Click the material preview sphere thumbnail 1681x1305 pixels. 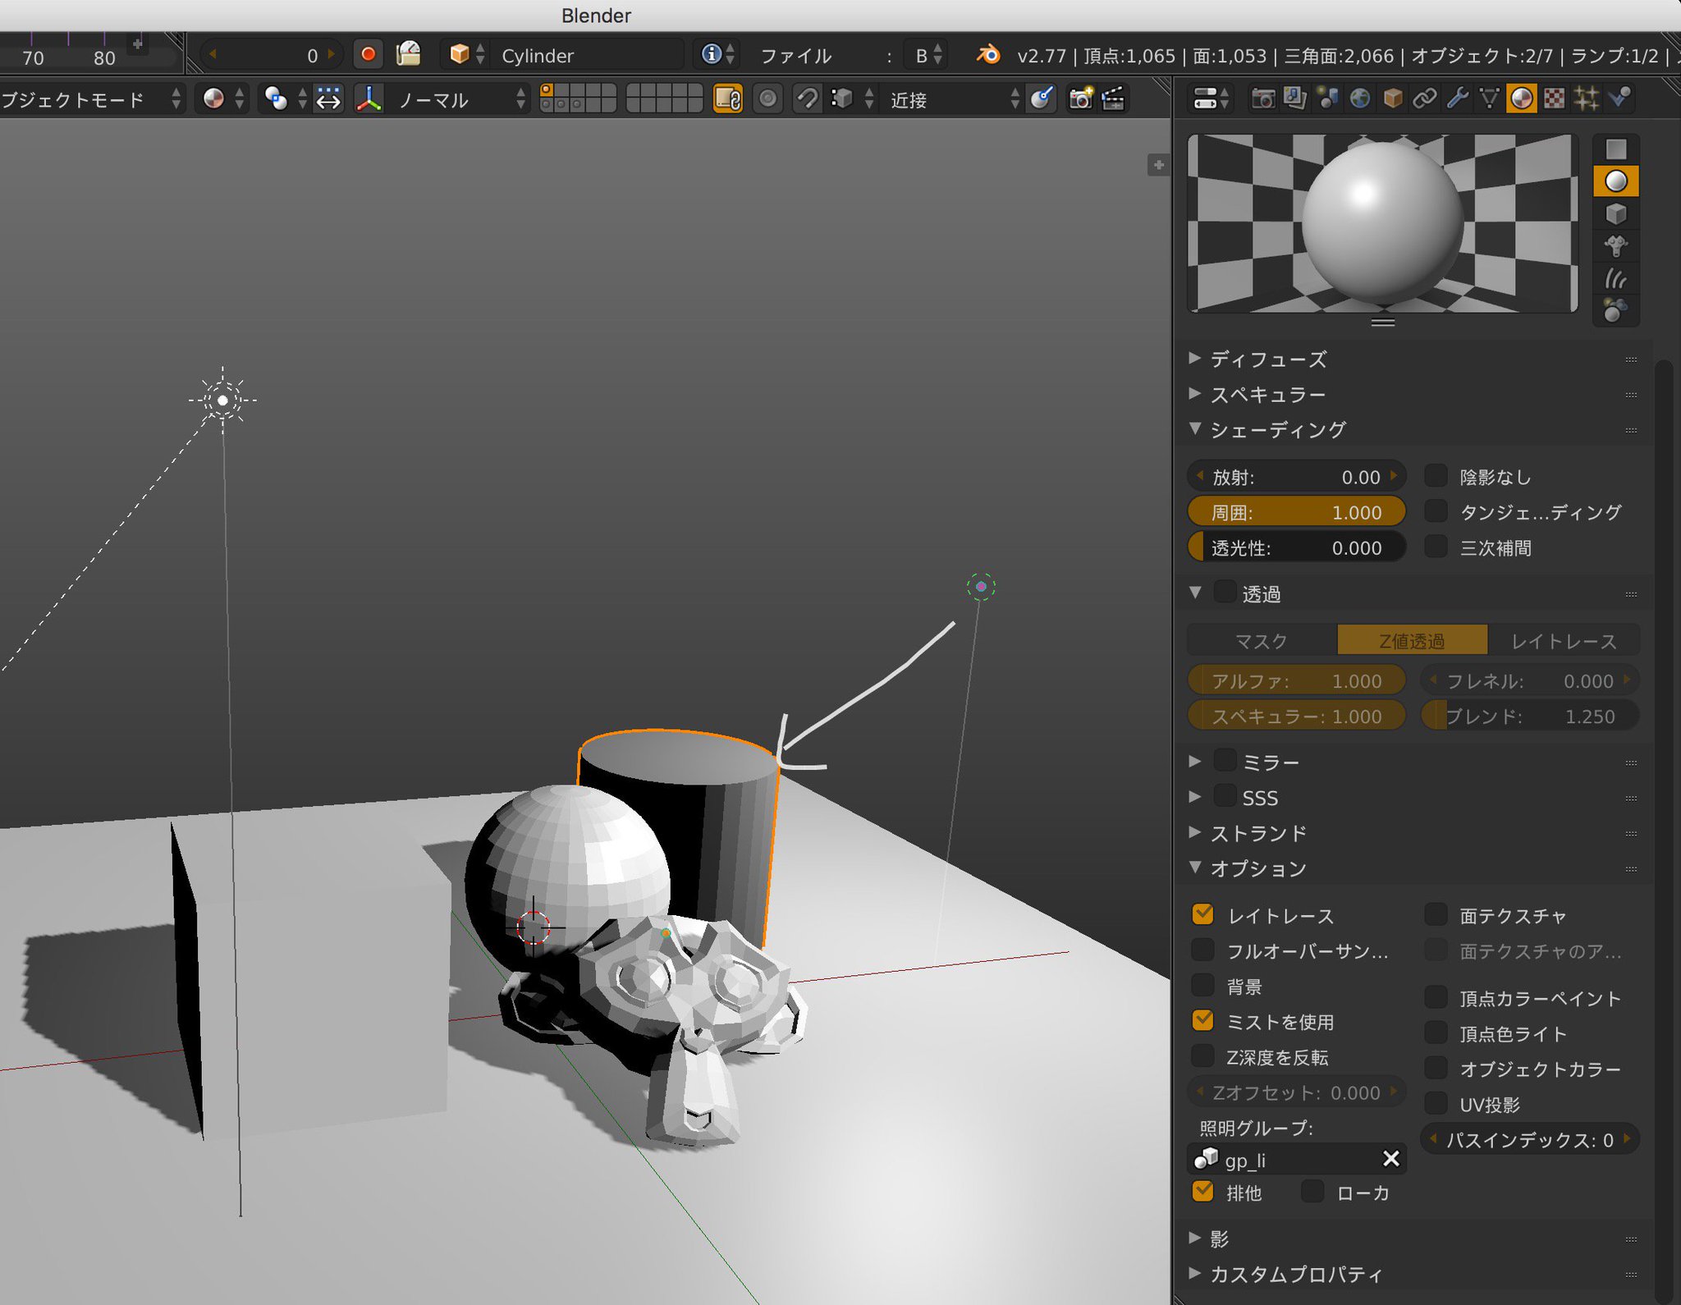click(x=1382, y=223)
